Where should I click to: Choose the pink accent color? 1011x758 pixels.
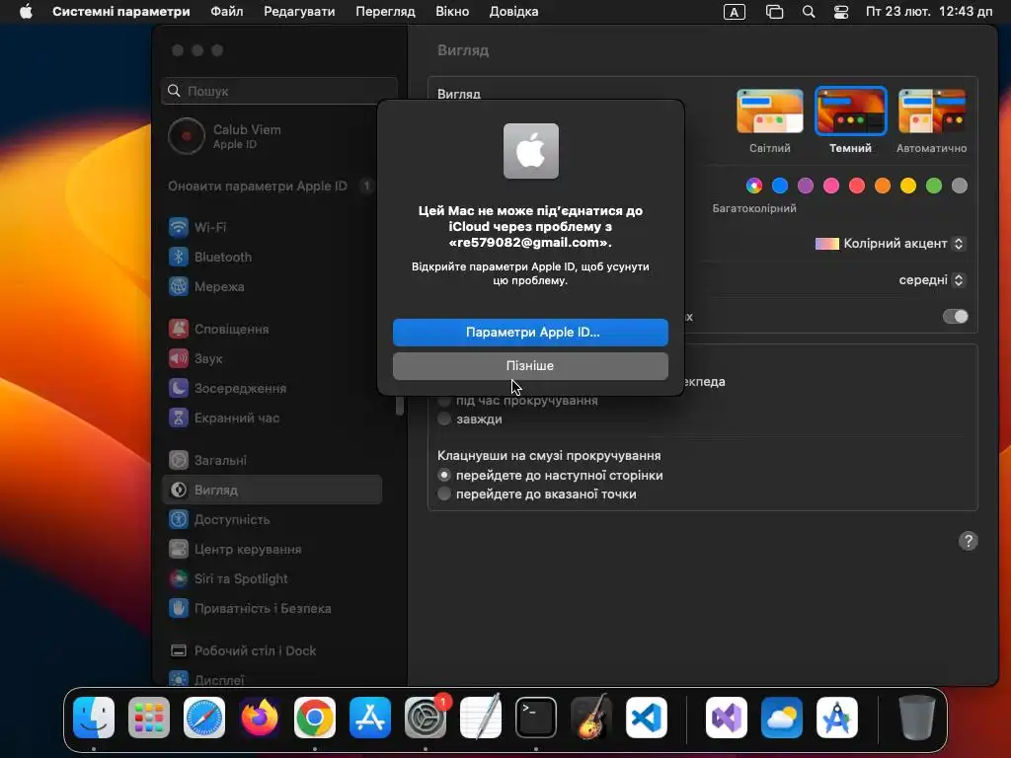pyautogui.click(x=831, y=186)
